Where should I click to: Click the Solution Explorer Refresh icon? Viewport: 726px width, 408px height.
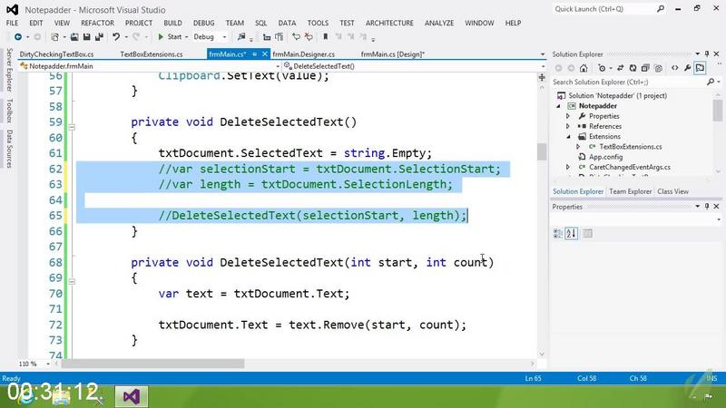click(x=633, y=68)
